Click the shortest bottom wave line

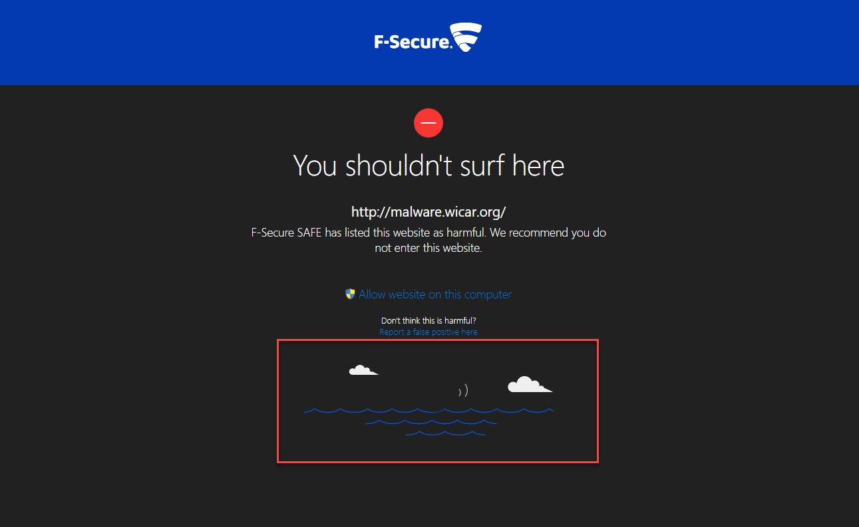point(445,434)
